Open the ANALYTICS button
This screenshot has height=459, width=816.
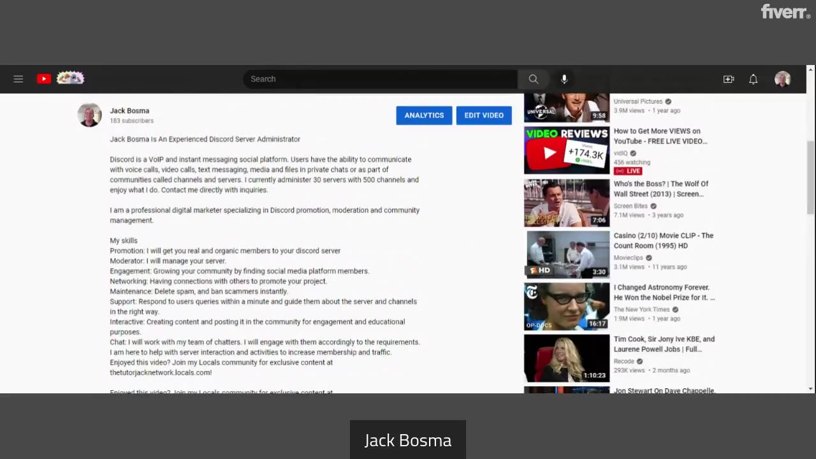(424, 115)
